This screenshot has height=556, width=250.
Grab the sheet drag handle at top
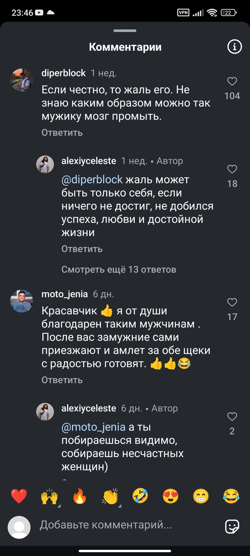coord(125,31)
